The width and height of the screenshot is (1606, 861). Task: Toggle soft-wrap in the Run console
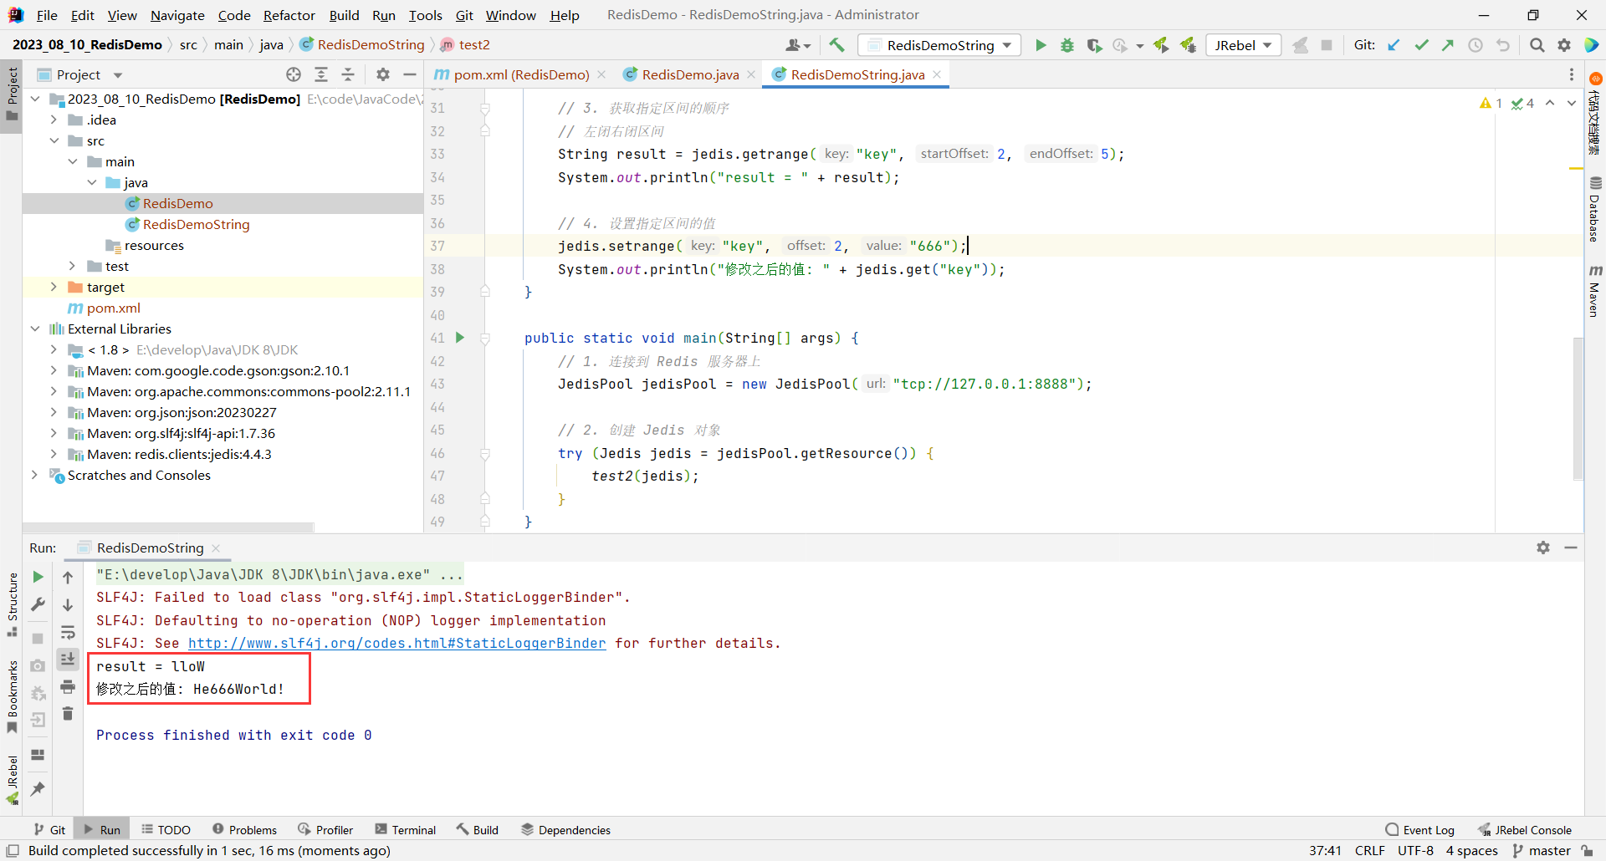tap(68, 633)
